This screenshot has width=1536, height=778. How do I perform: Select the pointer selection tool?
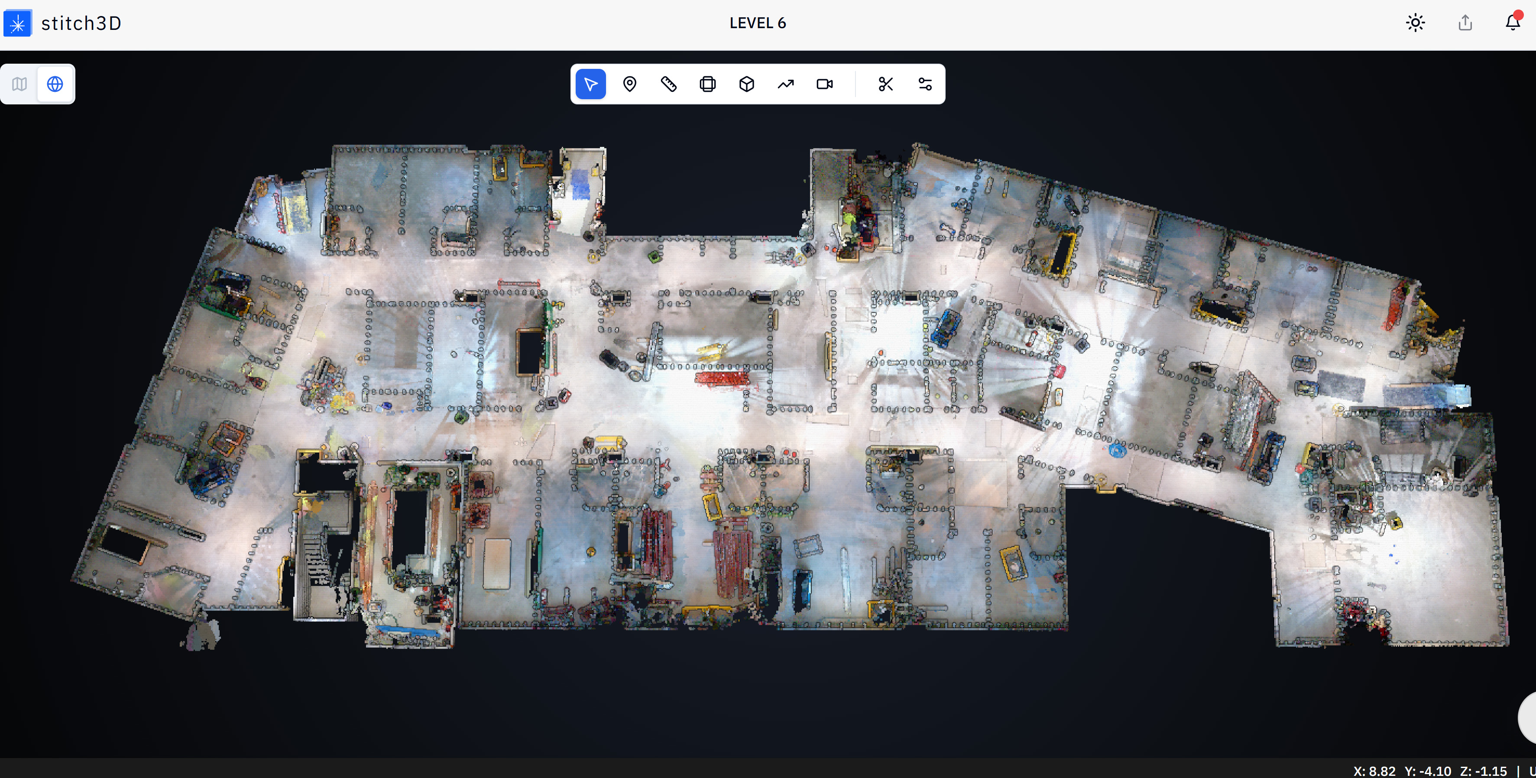coord(590,84)
